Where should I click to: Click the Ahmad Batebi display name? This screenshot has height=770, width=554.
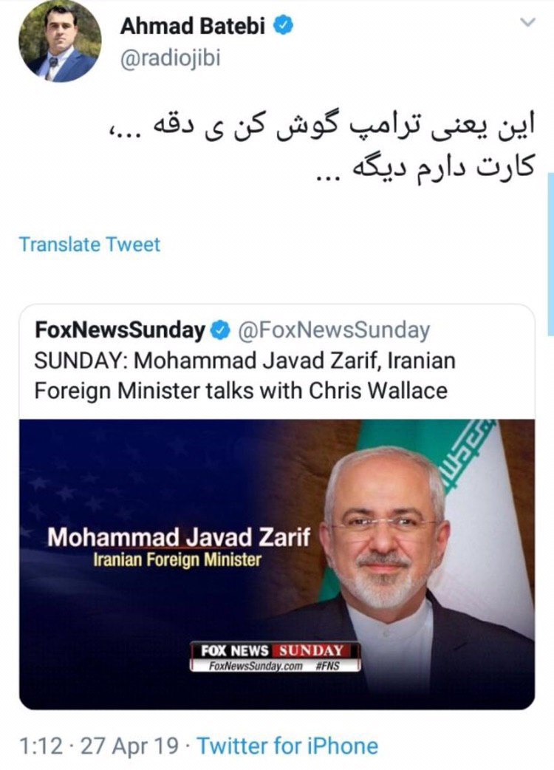click(x=192, y=27)
